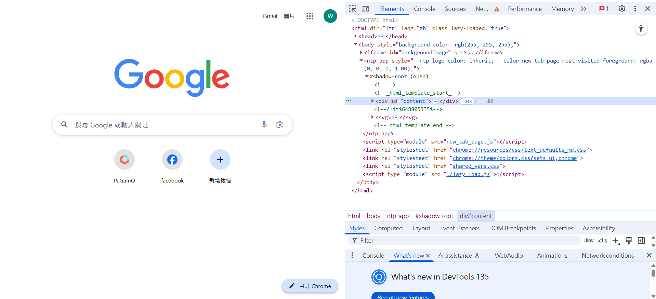Open the DOM Breakpoints pane
Image resolution: width=656 pixels, height=299 pixels.
[512, 228]
